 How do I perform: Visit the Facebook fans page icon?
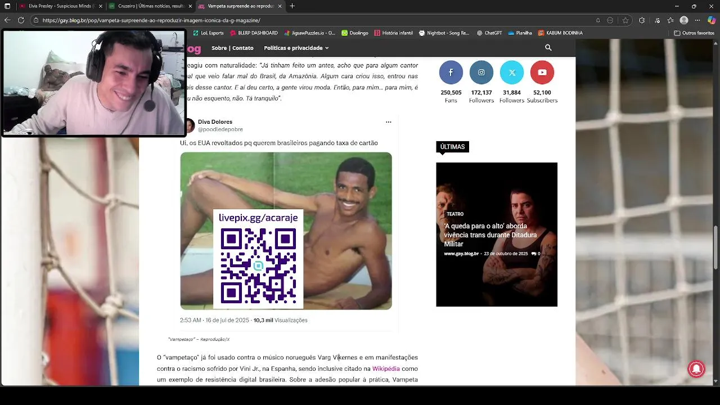pos(451,72)
